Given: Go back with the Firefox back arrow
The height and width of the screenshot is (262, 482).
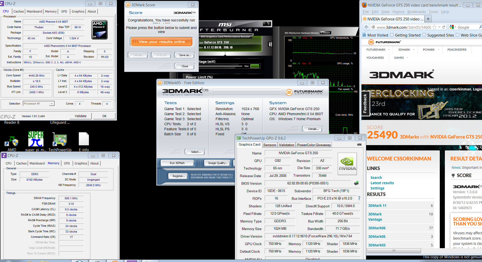Looking at the screenshot, I should pos(366,27).
